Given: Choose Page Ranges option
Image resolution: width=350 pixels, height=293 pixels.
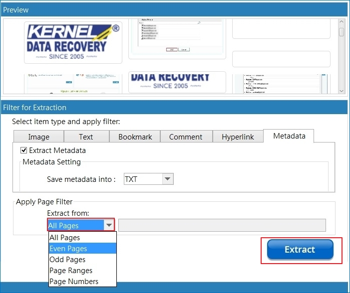Looking at the screenshot, I should (x=82, y=270).
